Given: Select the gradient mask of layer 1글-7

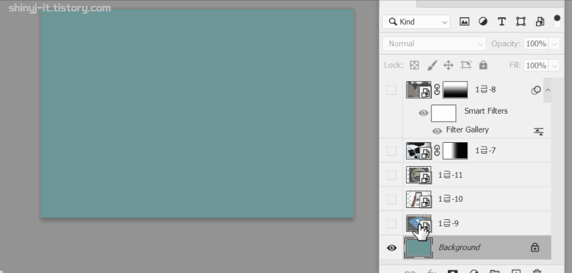Looking at the screenshot, I should [455, 151].
